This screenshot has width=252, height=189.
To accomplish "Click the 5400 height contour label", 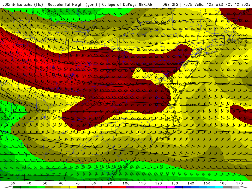I will (x=162, y=23).
